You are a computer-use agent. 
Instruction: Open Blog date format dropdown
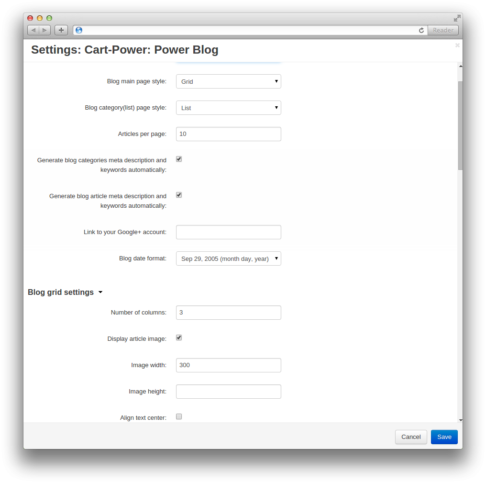pyautogui.click(x=229, y=258)
